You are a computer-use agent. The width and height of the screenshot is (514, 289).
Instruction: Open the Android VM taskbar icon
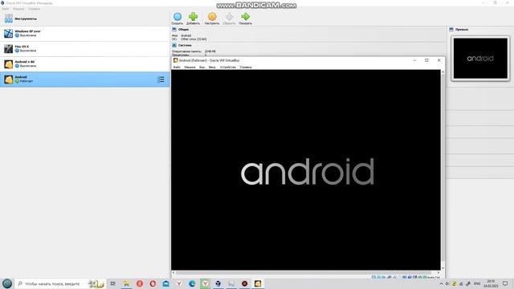258,283
